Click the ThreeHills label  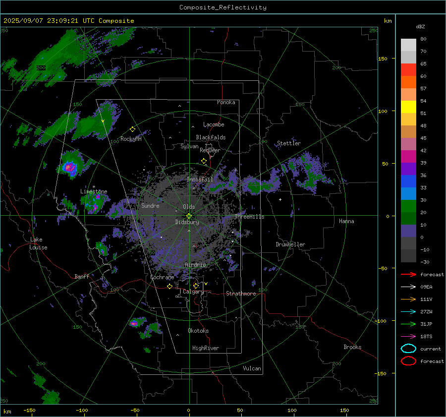(x=249, y=217)
